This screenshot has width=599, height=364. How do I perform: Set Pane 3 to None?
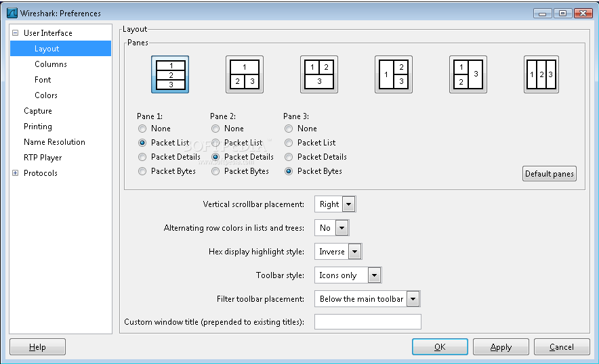(289, 129)
